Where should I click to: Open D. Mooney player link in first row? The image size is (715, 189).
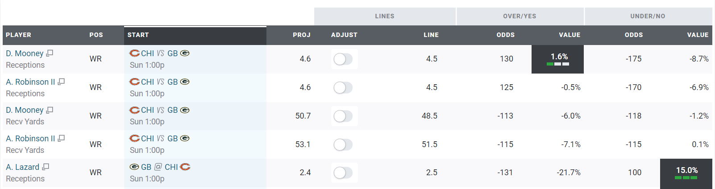25,53
